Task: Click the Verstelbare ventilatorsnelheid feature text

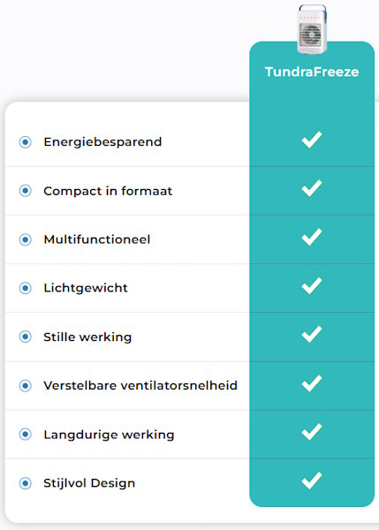Action: pyautogui.click(x=140, y=385)
